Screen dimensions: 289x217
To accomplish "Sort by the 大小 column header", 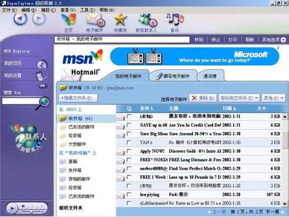I will click(262, 109).
